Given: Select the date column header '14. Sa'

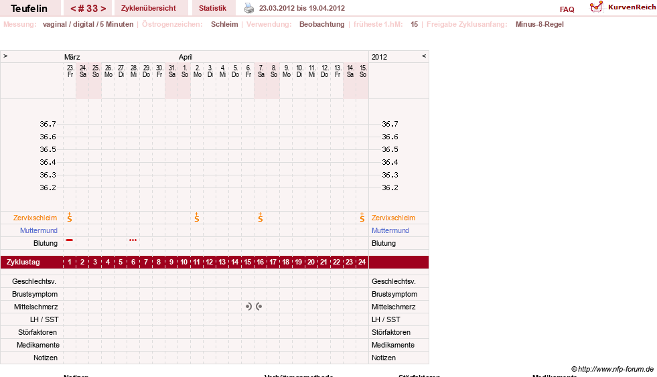Looking at the screenshot, I should 350,71.
